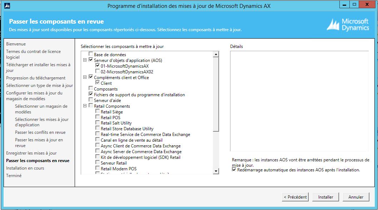The width and height of the screenshot is (378, 210).
Task: Select Termes du contrat de licence logiciel step
Action: click(33, 54)
